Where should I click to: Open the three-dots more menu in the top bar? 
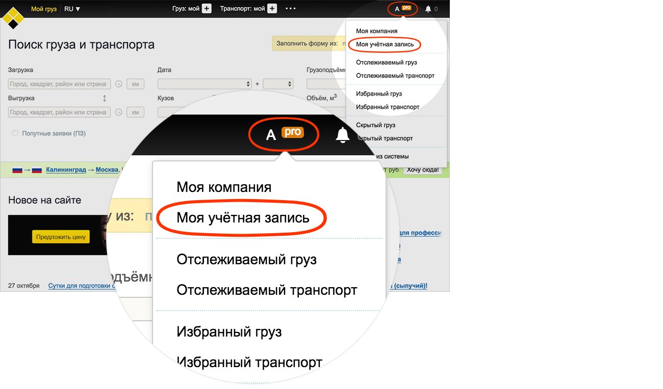coord(291,9)
